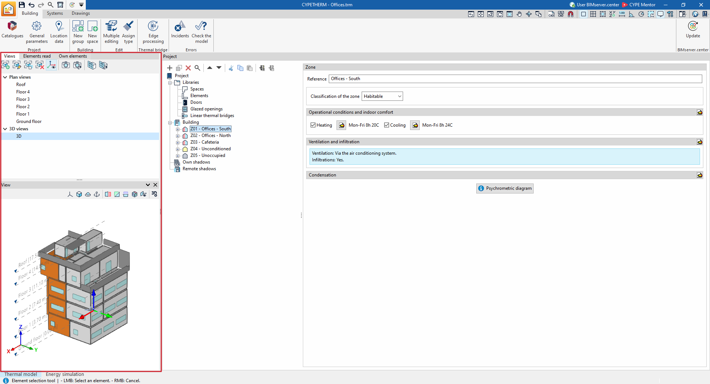Collapse the 3D views group
The width and height of the screenshot is (710, 384).
coord(5,129)
